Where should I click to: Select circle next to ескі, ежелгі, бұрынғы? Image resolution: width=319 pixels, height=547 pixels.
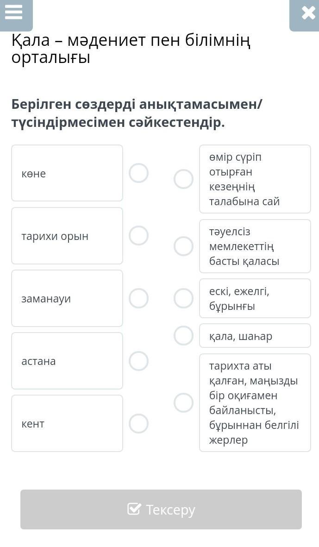coord(183,298)
